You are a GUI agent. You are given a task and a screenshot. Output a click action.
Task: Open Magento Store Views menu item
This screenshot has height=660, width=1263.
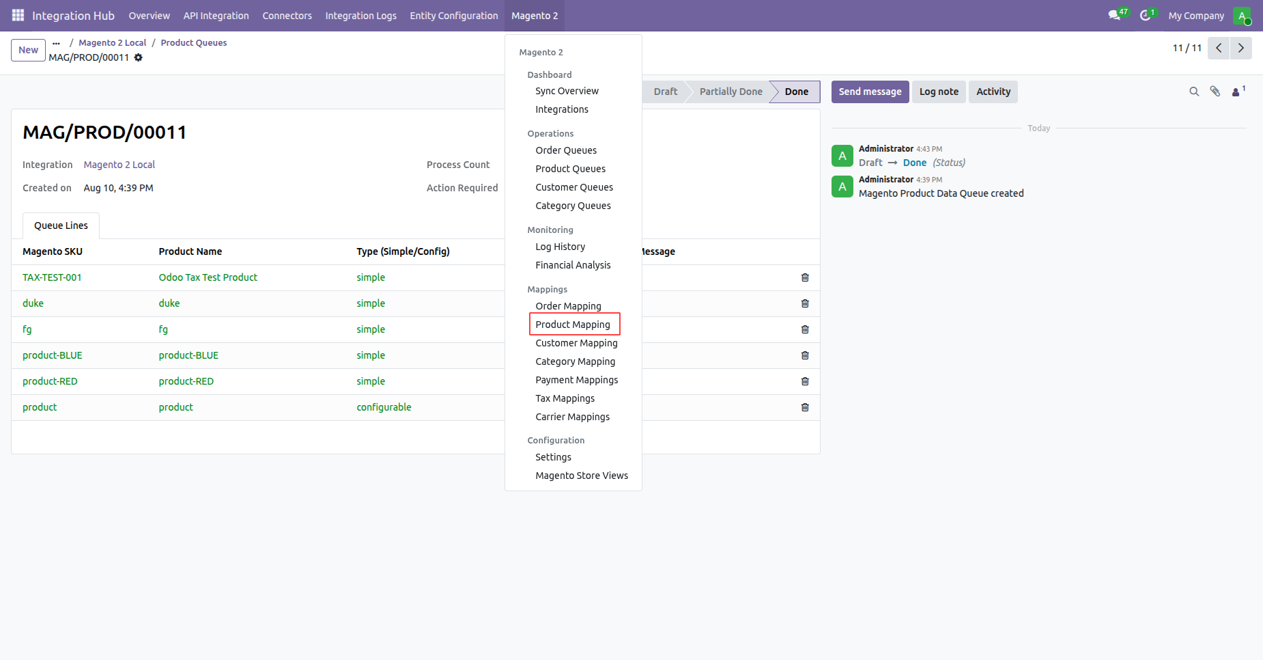[582, 476]
